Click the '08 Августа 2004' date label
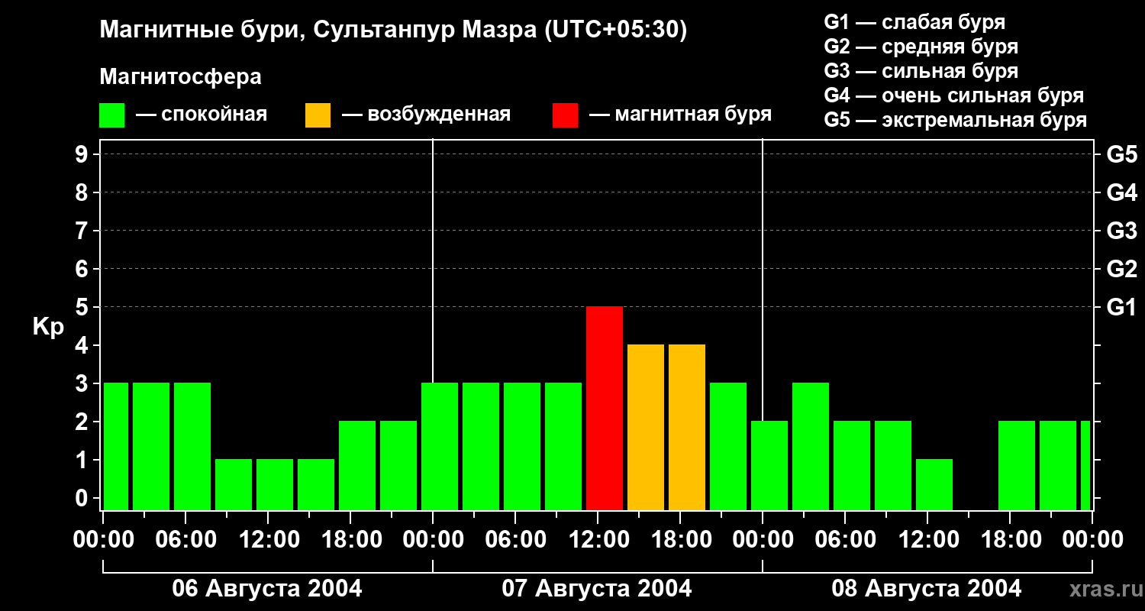The image size is (1145, 611). (927, 589)
